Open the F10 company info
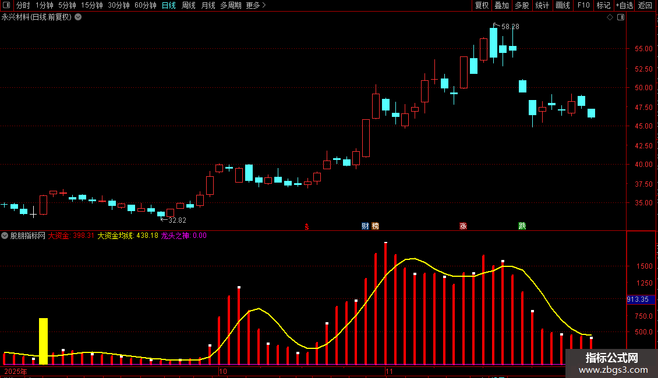658x378 pixels. pos(583,5)
